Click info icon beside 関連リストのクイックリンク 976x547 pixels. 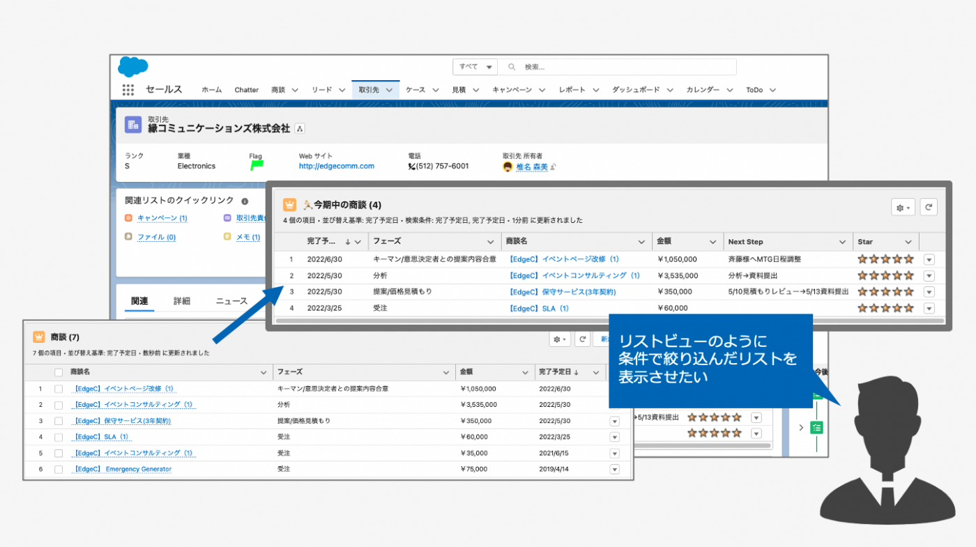click(245, 201)
